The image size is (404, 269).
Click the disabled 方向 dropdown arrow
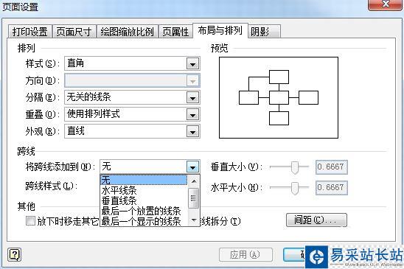pos(192,81)
